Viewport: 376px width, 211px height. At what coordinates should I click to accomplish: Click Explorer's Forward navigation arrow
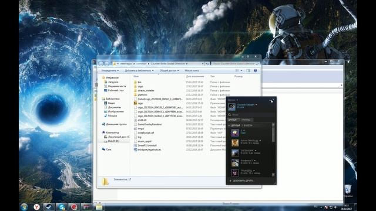(107, 64)
